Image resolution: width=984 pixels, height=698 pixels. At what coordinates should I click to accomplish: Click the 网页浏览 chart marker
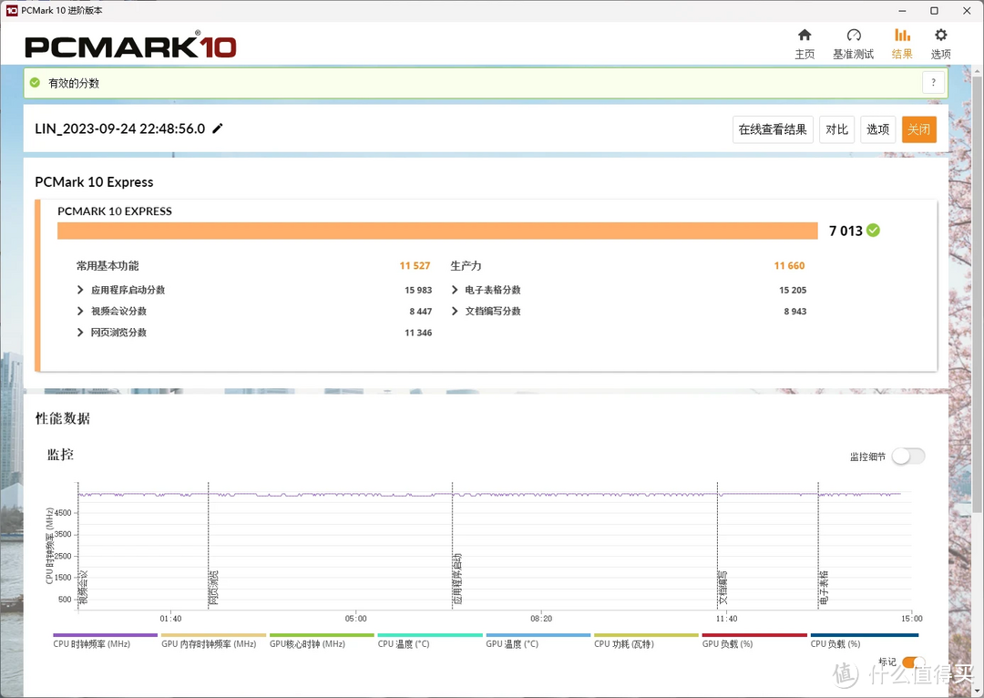pos(214,587)
